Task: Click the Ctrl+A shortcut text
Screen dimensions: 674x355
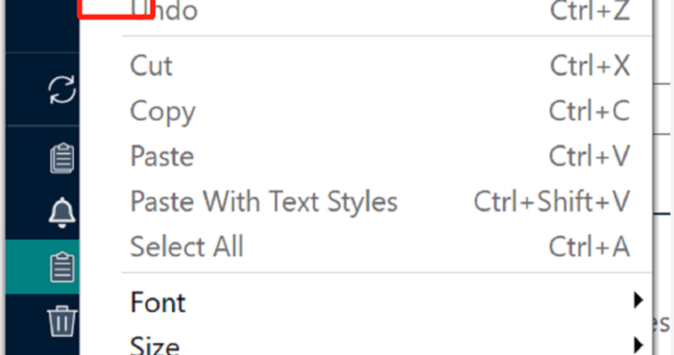Action: pos(590,247)
